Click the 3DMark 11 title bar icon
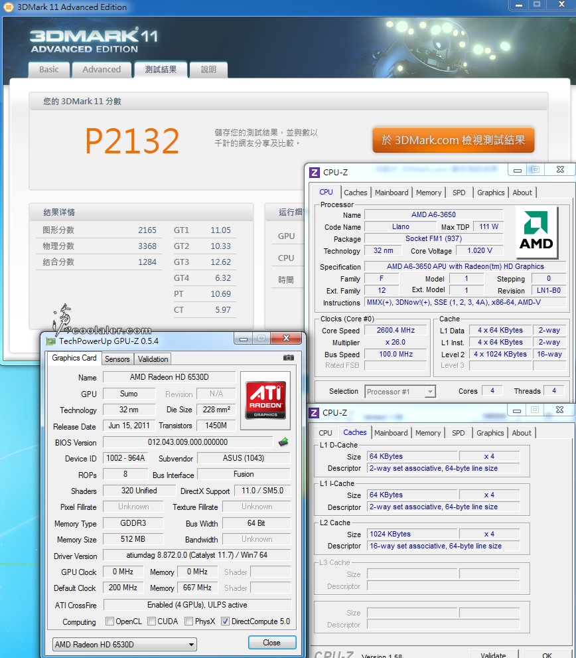The width and height of the screenshot is (576, 658). 9,7
